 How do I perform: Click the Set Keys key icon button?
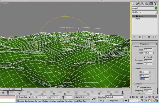click(x=94, y=99)
